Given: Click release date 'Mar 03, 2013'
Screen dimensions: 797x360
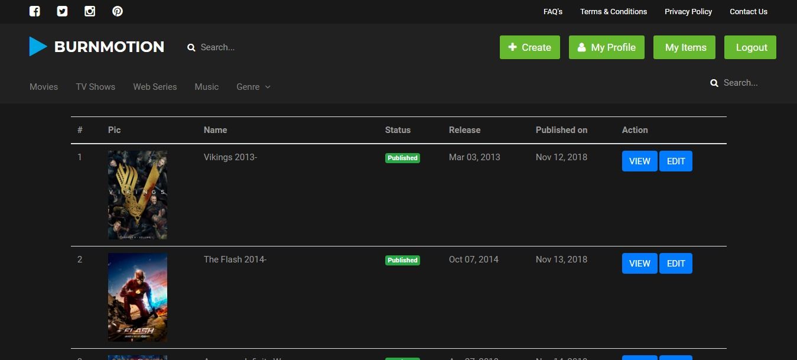Looking at the screenshot, I should coord(474,157).
